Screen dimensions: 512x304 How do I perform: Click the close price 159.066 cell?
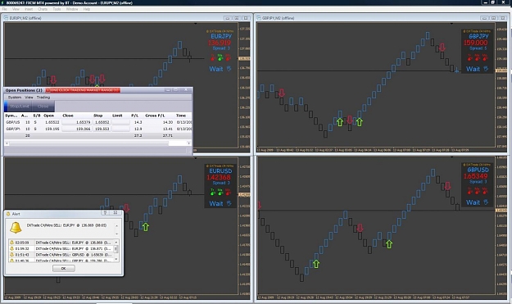76,129
